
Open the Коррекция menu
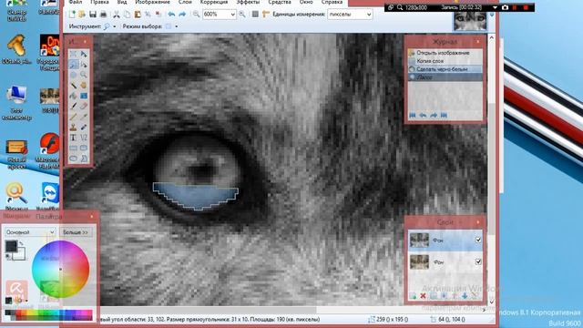(x=214, y=2)
